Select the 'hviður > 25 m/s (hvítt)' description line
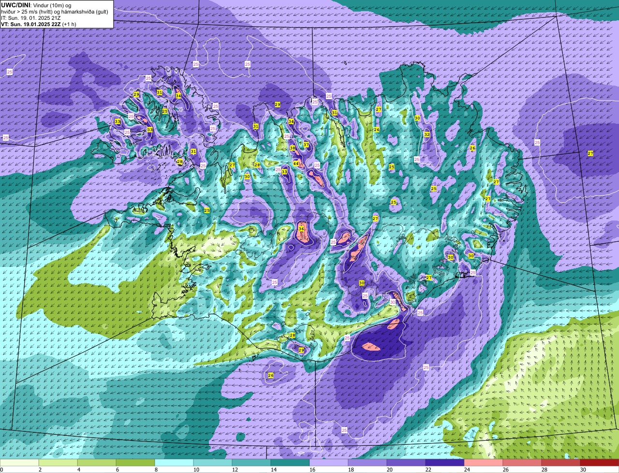619x473 pixels. 54,12
